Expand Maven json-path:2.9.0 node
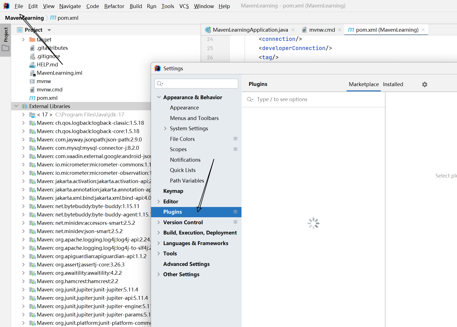 [x=23, y=139]
